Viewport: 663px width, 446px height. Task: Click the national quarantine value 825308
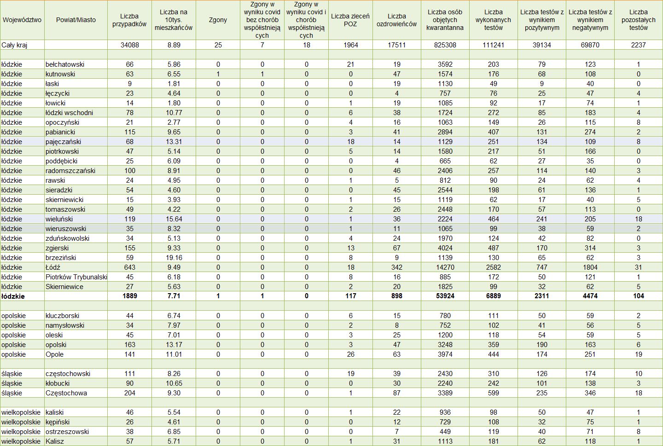click(x=445, y=45)
